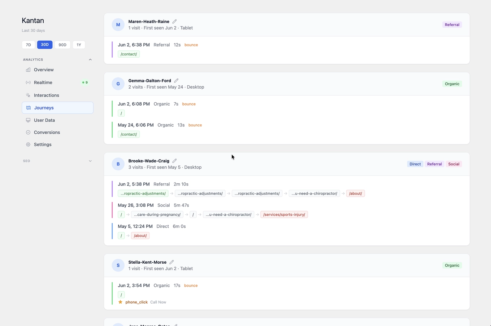Open the Settings page
The height and width of the screenshot is (326, 491).
pos(58,144)
